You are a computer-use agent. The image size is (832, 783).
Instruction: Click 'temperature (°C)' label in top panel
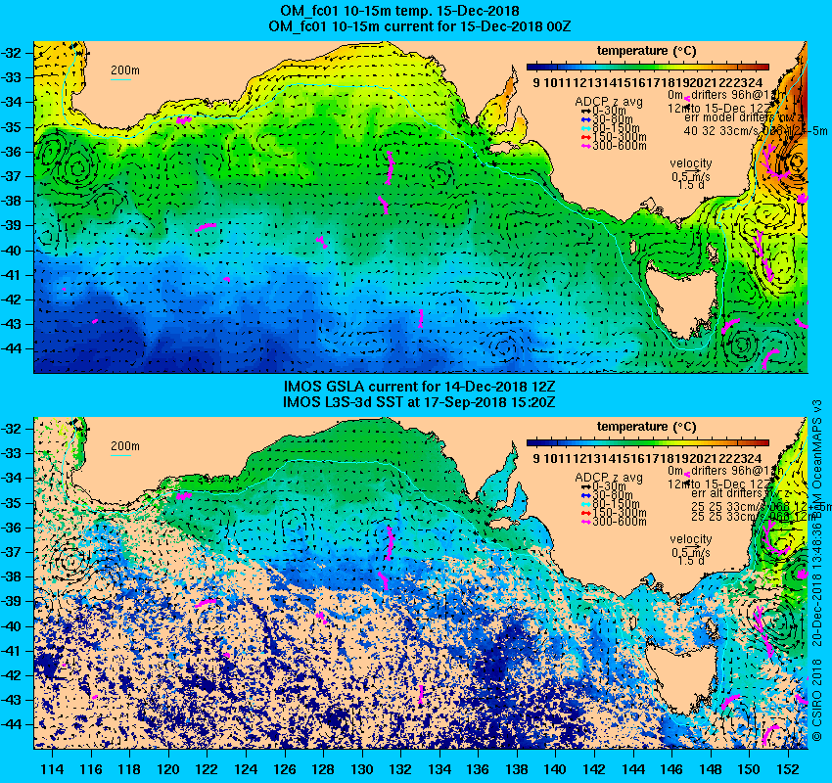tap(646, 51)
